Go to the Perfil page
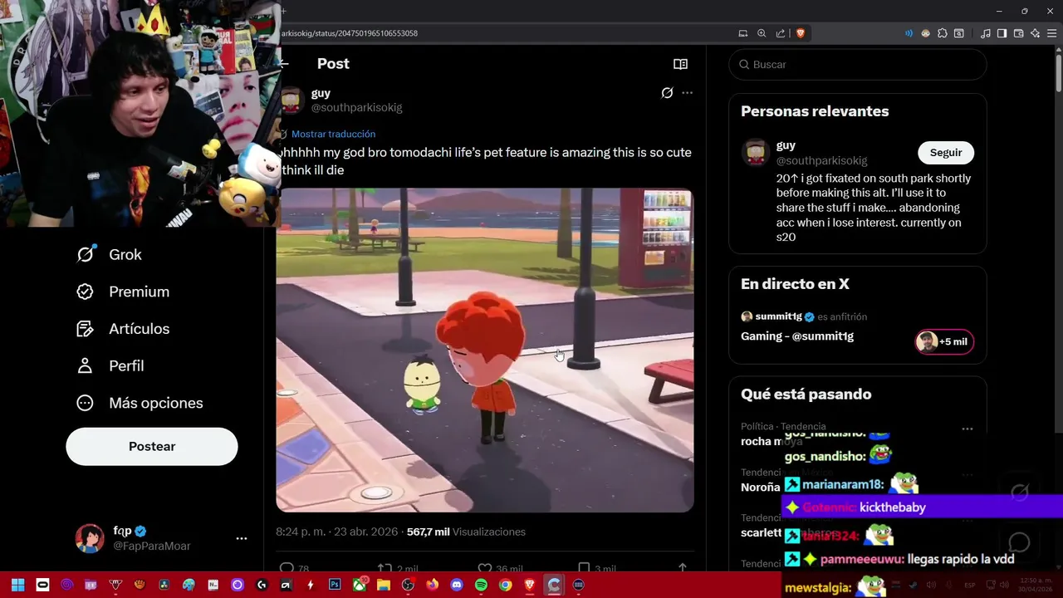 click(x=110, y=365)
